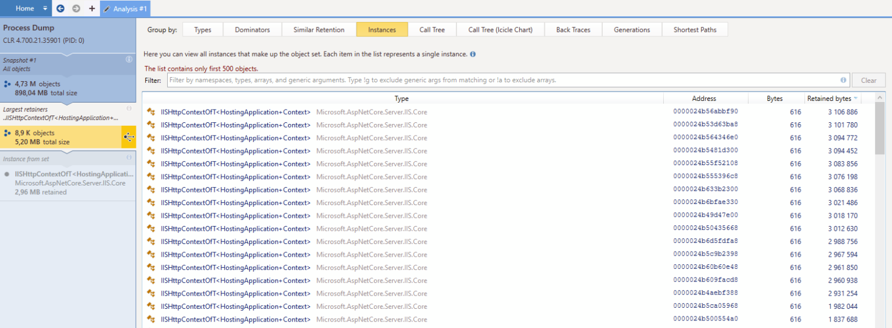Click info icon in Snapshot #1 panel
892x328 pixels.
coord(129,59)
